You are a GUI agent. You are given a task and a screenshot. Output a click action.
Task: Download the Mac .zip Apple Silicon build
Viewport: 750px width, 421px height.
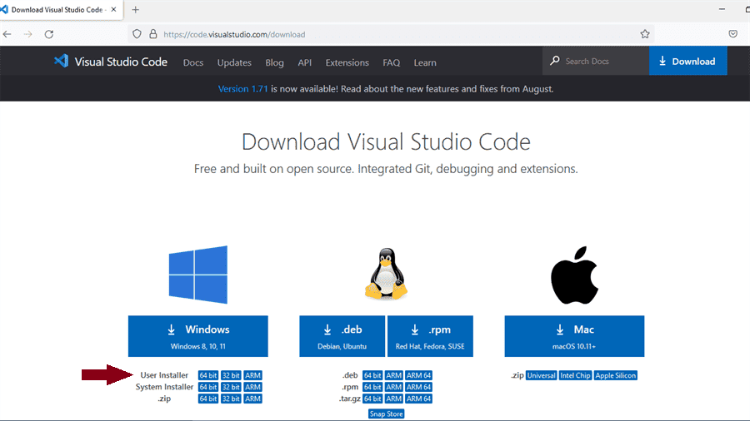pyautogui.click(x=616, y=375)
